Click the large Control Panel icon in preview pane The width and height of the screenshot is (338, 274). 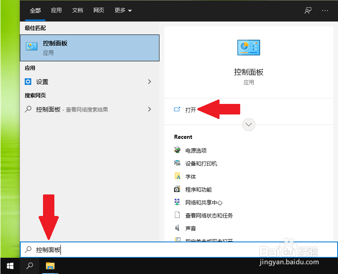point(249,47)
